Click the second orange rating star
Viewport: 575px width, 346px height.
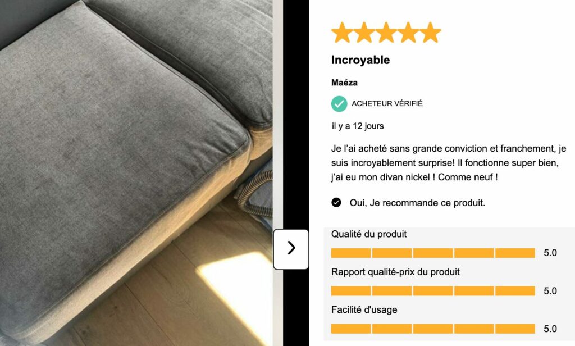pos(364,33)
